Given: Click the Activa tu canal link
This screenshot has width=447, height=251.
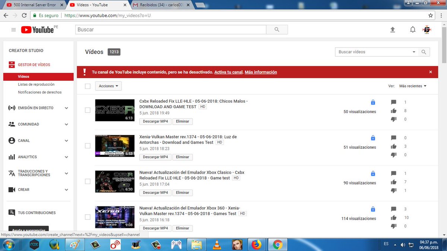Looking at the screenshot, I should coord(229,72).
